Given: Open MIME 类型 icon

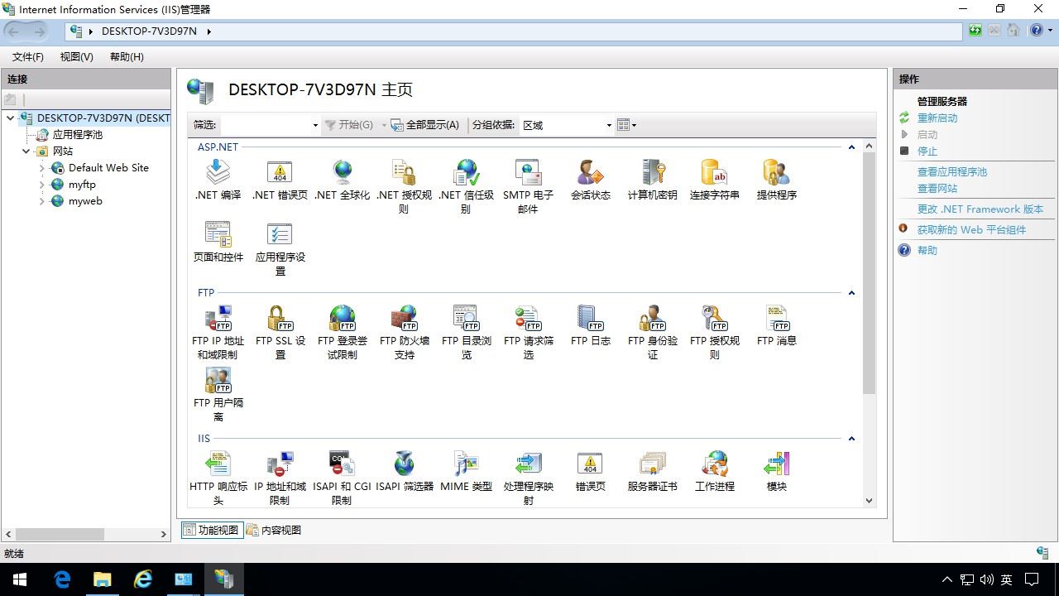Looking at the screenshot, I should pyautogui.click(x=466, y=471).
